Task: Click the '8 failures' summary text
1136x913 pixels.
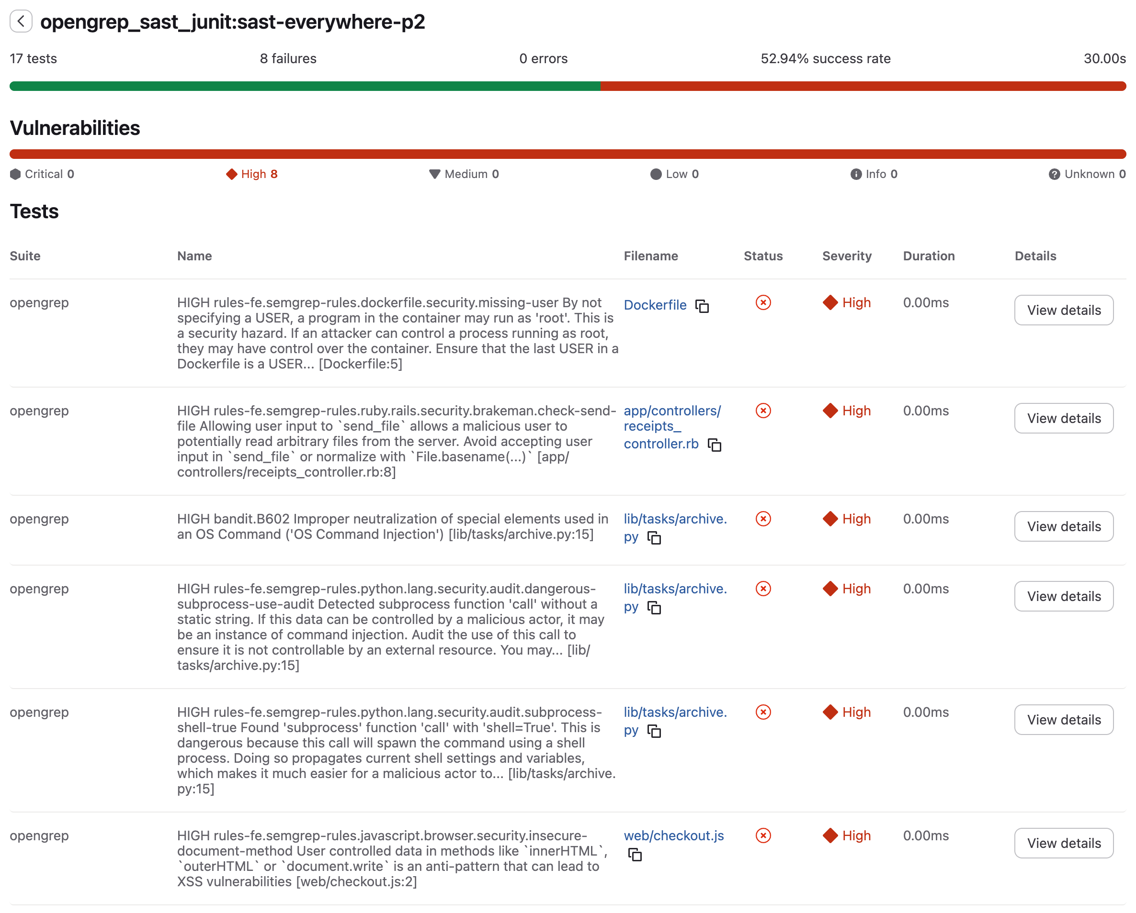Action: click(x=288, y=58)
